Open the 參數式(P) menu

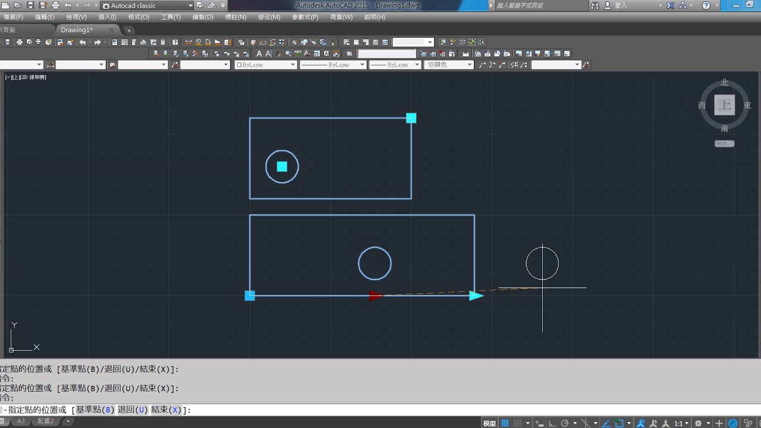[305, 17]
